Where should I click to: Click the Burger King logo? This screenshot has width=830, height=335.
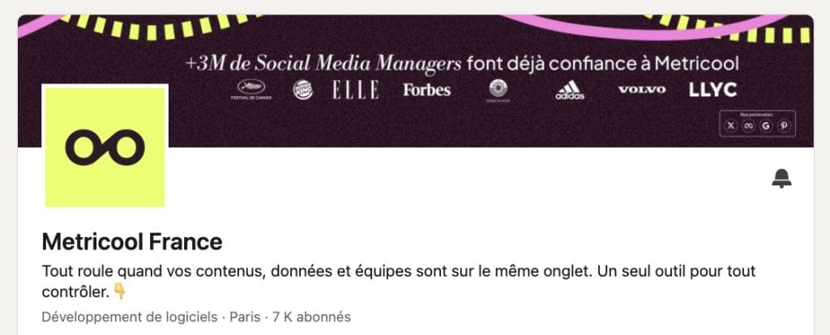[x=303, y=90]
